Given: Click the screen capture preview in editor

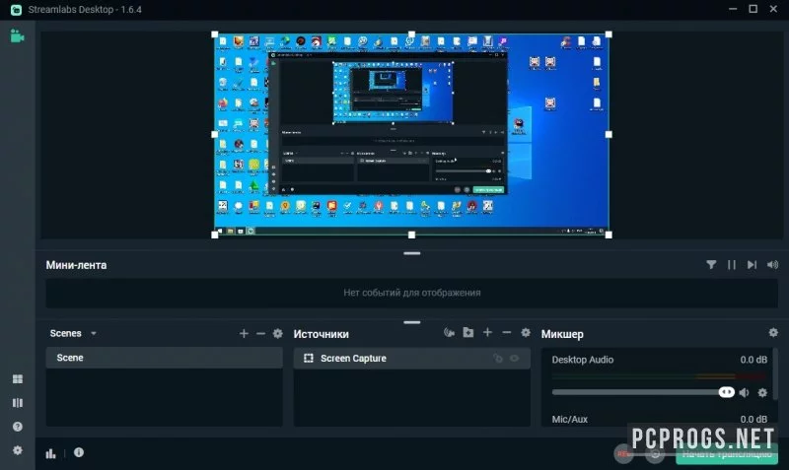Looking at the screenshot, I should 411,134.
